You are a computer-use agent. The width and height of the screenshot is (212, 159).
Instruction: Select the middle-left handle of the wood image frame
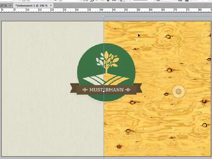pos(104,91)
